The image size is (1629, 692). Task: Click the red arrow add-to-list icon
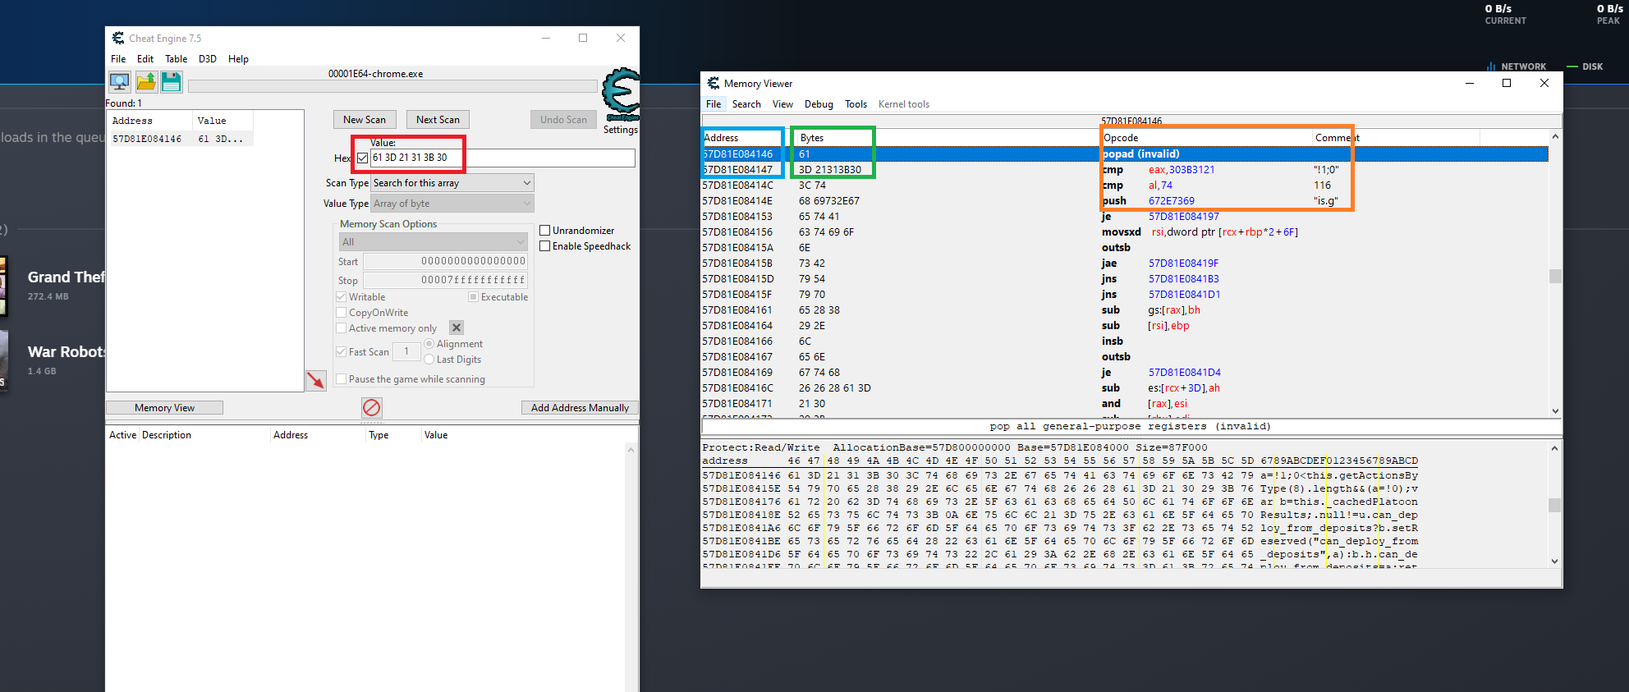[x=316, y=380]
